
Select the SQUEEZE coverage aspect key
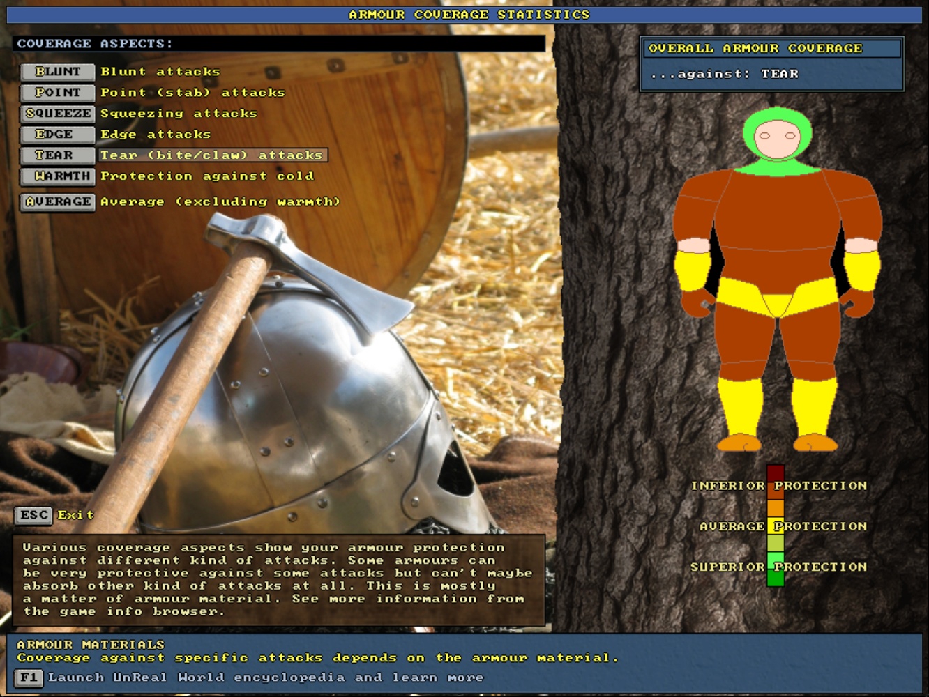58,114
